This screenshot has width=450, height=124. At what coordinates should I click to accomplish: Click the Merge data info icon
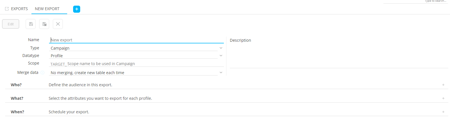pyautogui.click(x=43, y=73)
